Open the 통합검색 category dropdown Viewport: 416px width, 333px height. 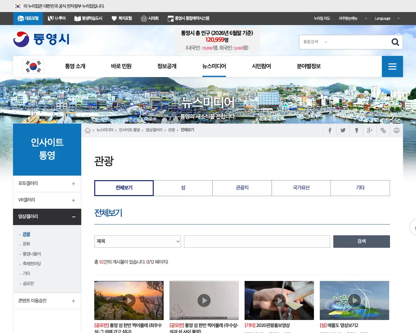315,42
